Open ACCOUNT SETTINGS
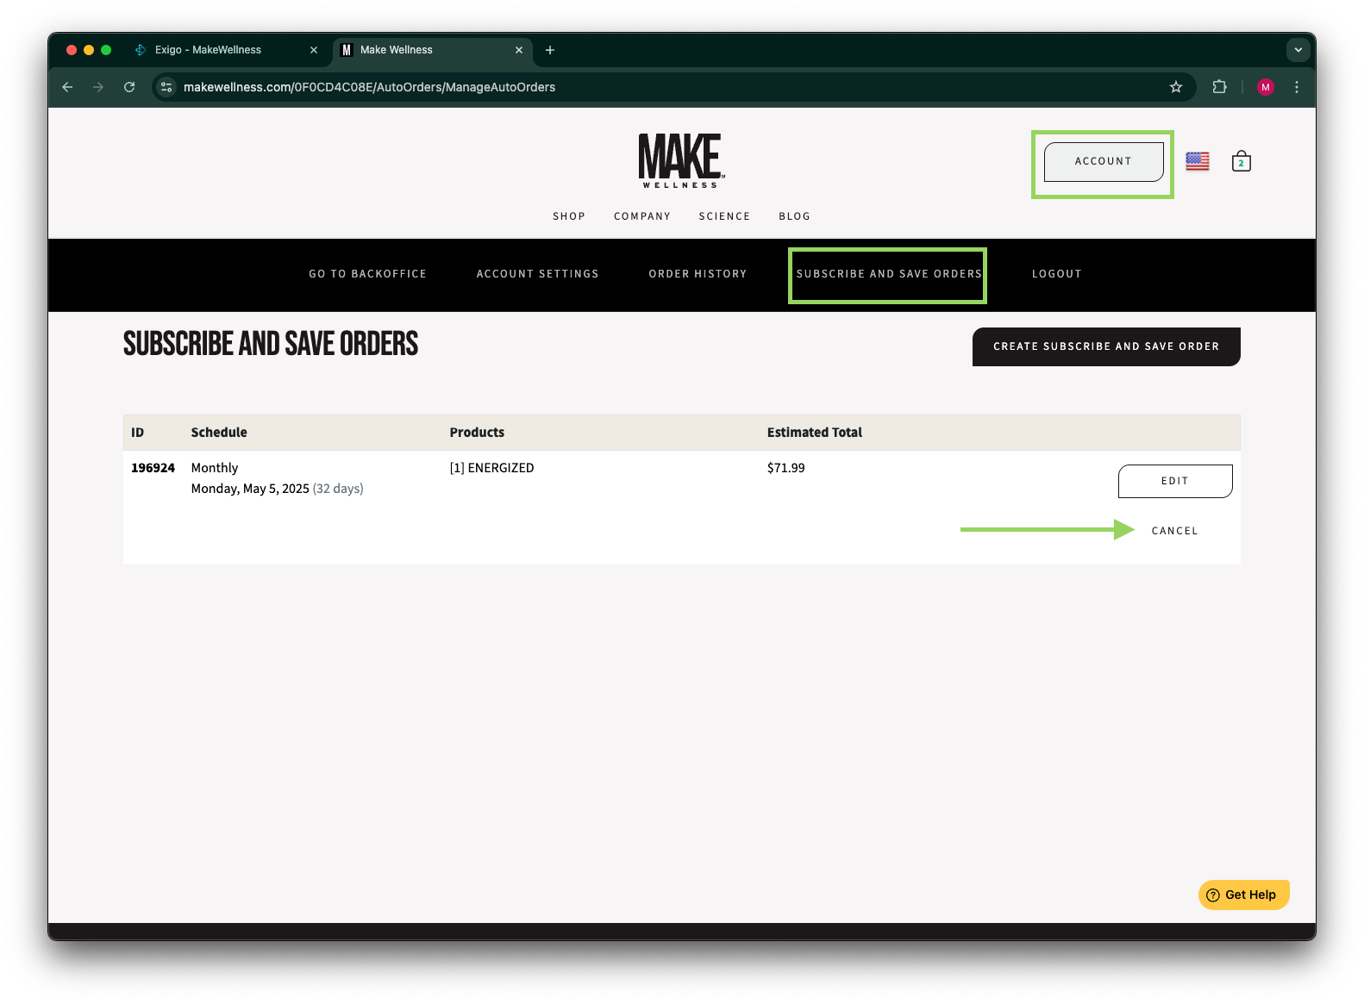Screen dimensions: 1364x1004 click(x=537, y=274)
